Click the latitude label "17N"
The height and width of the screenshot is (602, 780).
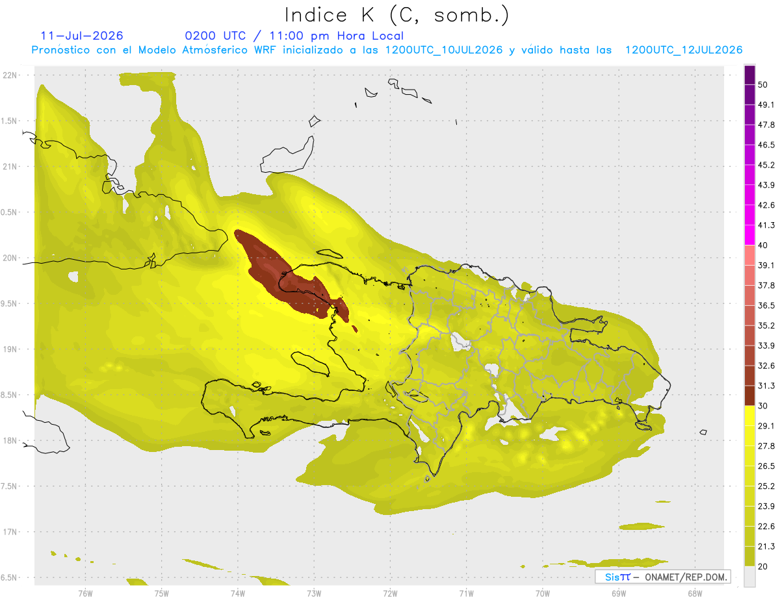coord(11,532)
